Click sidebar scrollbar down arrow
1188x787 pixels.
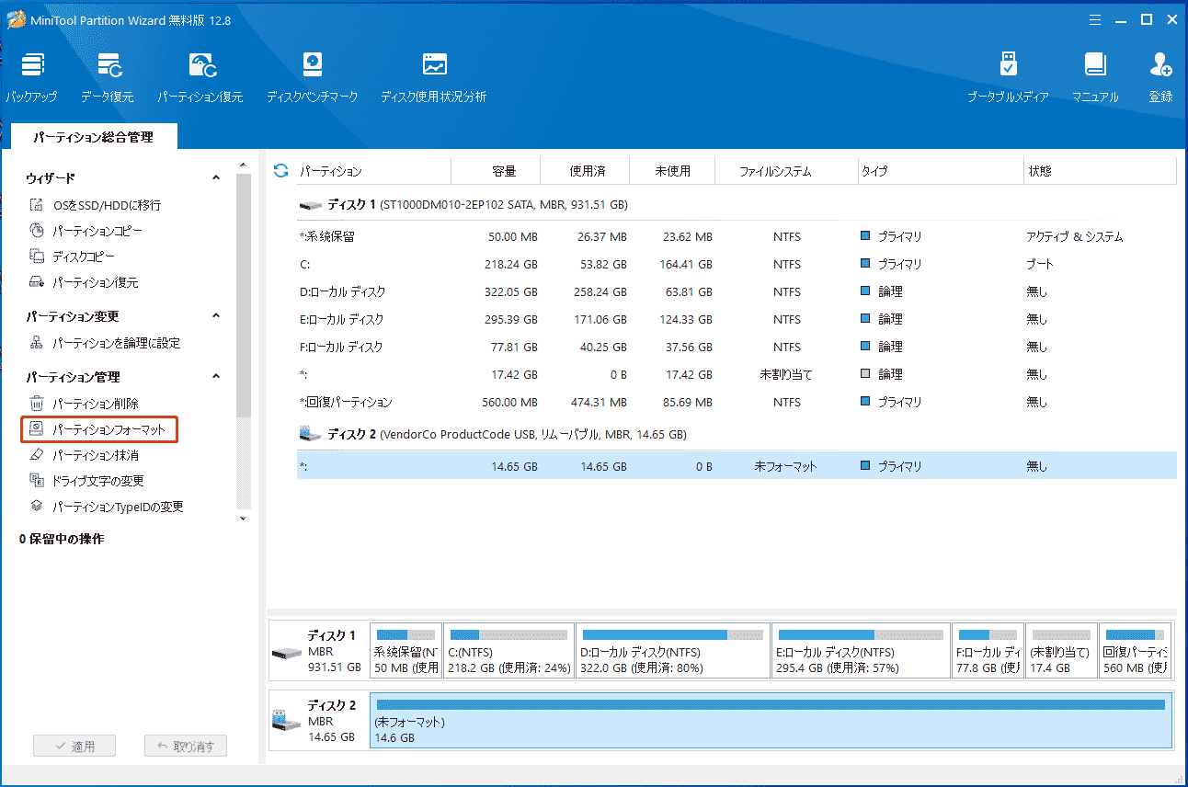244,519
